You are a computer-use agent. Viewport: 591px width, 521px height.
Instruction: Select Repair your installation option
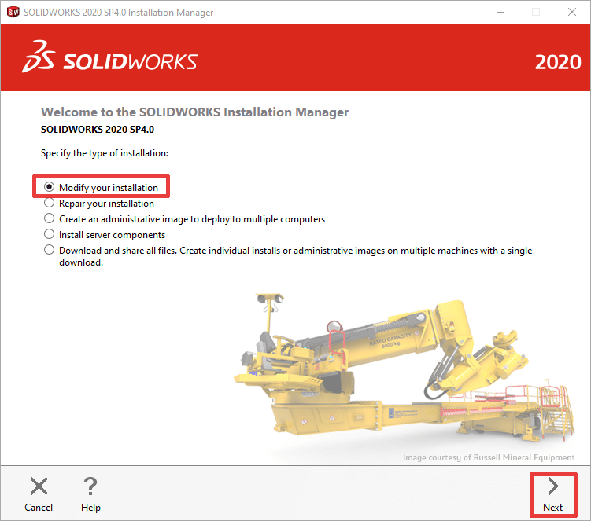click(x=49, y=203)
